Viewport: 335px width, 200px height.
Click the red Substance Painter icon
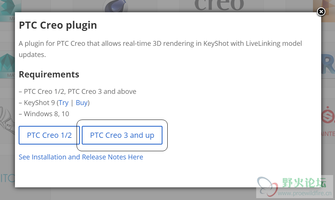tap(328, 115)
